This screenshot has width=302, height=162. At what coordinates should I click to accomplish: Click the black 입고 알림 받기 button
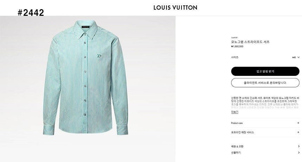265,71
